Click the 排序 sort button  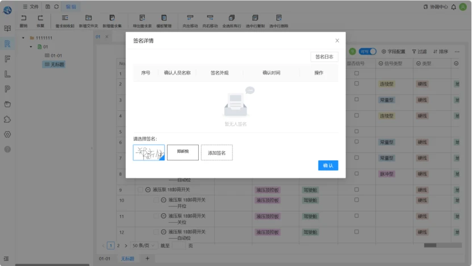click(440, 52)
